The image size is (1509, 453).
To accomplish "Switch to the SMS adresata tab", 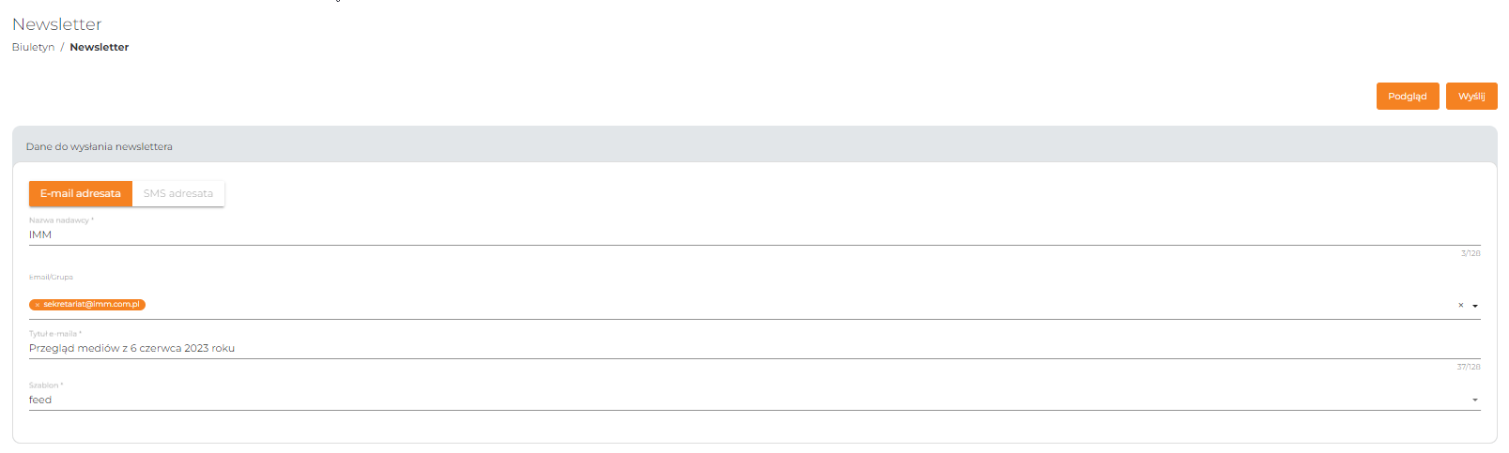I will pos(178,193).
